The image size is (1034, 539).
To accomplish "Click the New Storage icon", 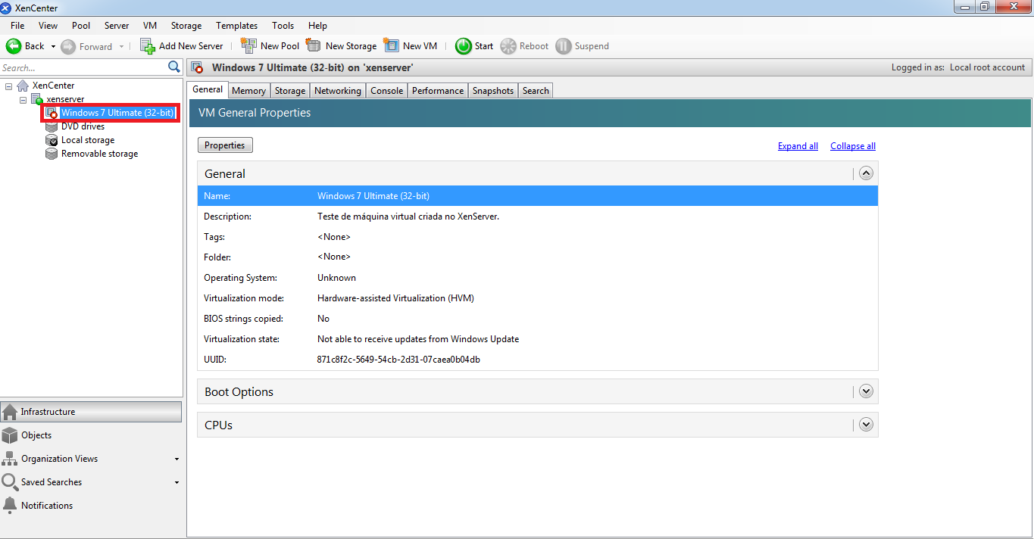I will 314,45.
